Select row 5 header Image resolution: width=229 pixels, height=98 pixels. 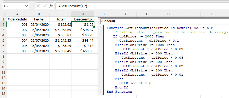3,40
